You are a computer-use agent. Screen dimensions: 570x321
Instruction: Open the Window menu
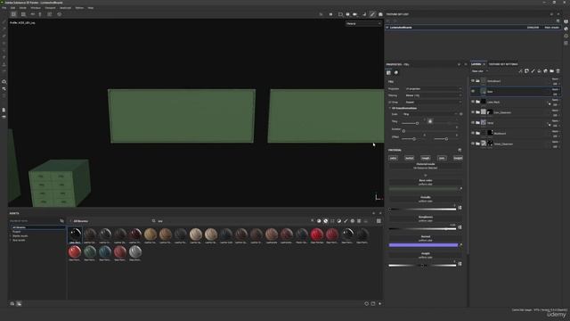[36, 8]
